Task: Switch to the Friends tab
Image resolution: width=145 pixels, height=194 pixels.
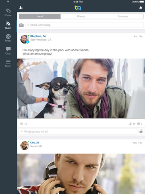Action: point(81,17)
